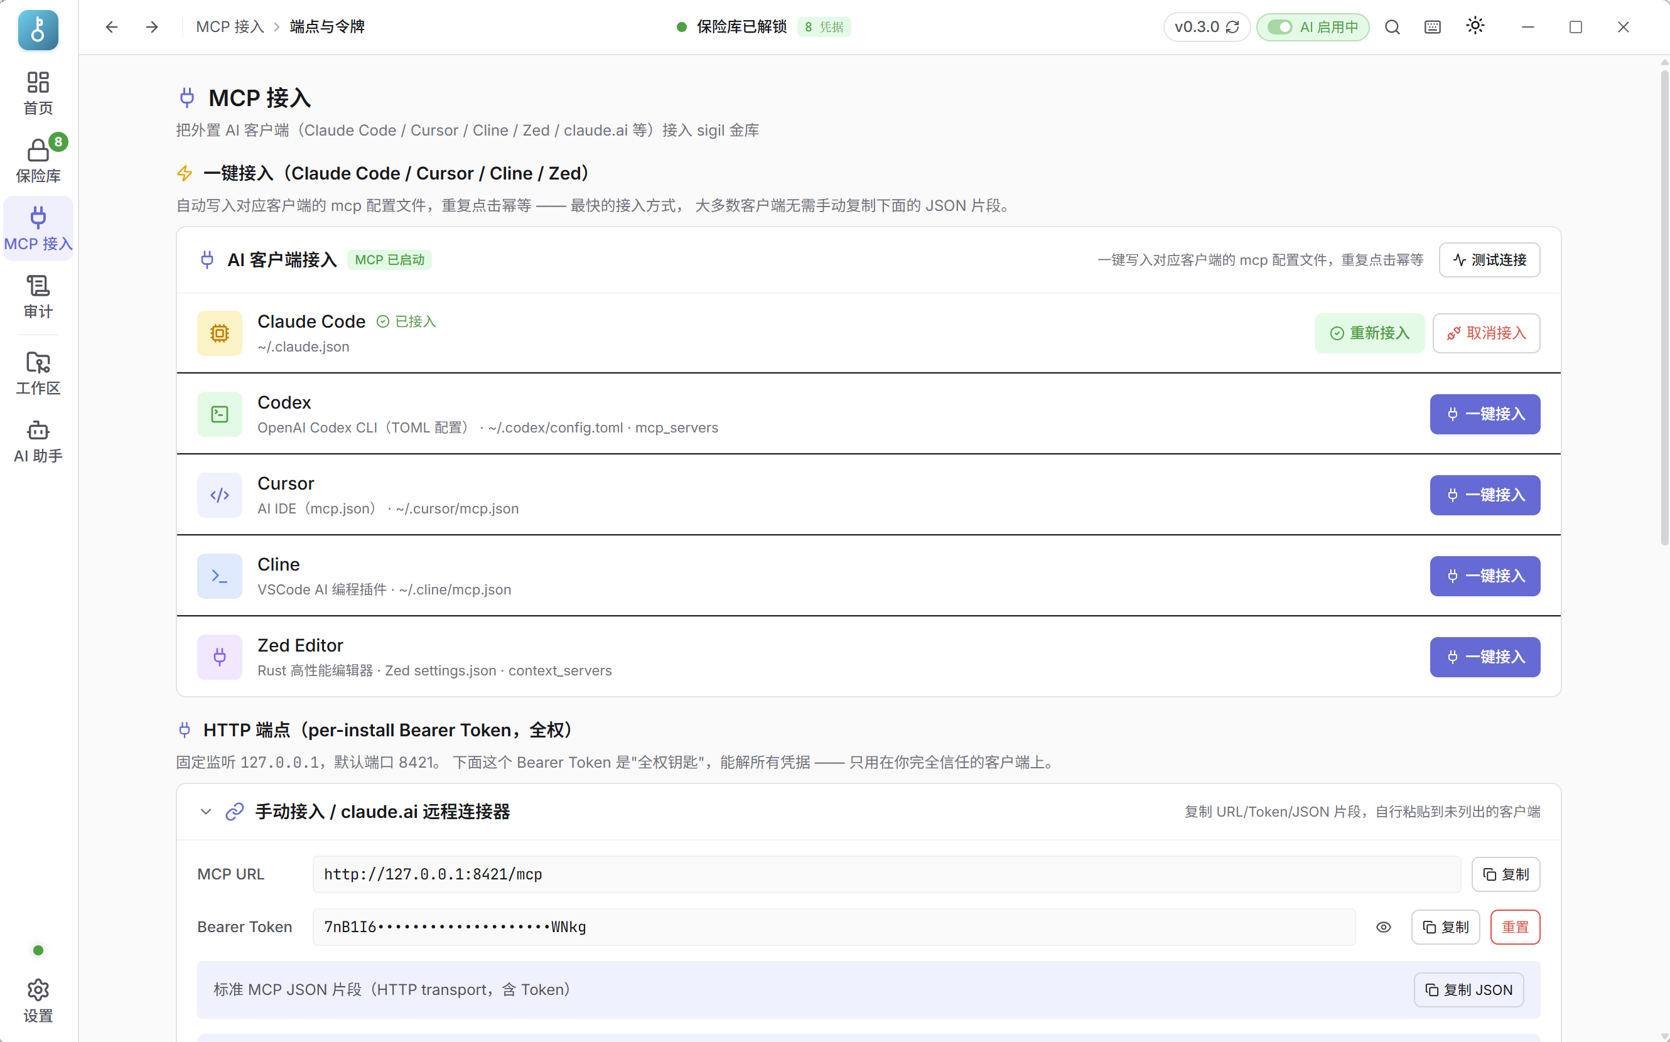Switch theme with the sun icon
Screen dimensions: 1670x1042
[x=1475, y=26]
